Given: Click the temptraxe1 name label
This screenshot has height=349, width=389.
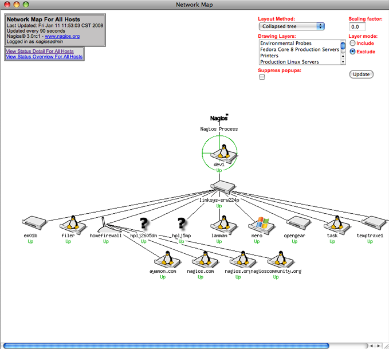Looking at the screenshot, I should click(x=370, y=236).
